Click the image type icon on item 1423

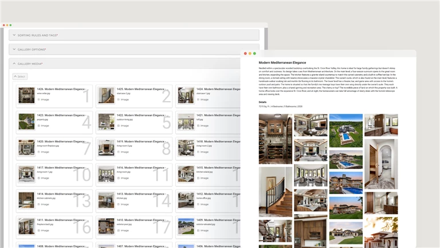point(39,126)
